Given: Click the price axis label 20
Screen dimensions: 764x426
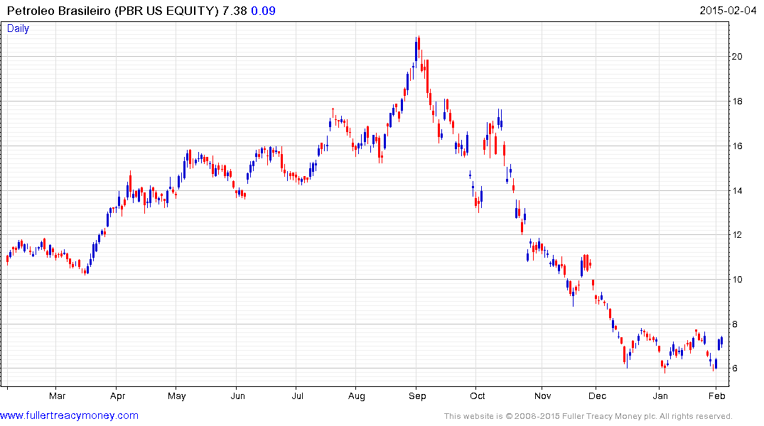Looking at the screenshot, I should click(737, 57).
